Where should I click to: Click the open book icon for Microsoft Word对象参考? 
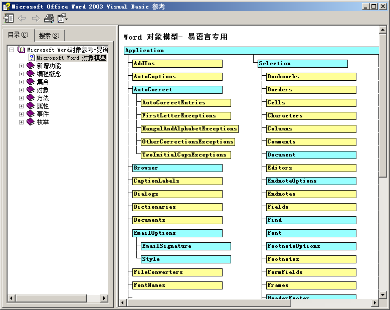pyautogui.click(x=22, y=50)
